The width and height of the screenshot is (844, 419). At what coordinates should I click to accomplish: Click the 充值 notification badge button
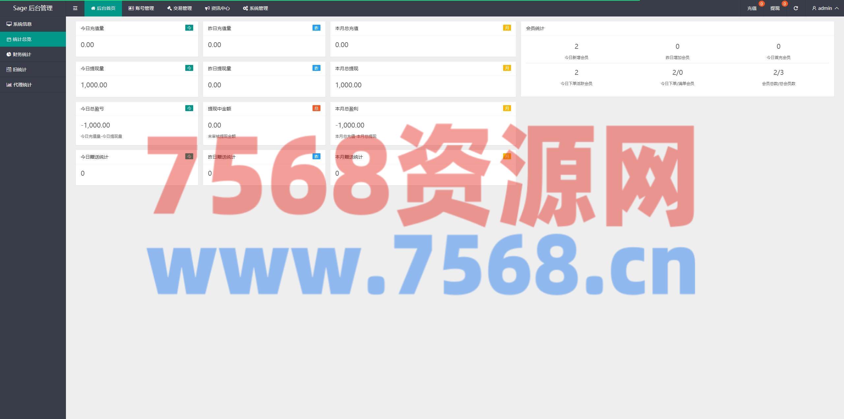(x=752, y=8)
